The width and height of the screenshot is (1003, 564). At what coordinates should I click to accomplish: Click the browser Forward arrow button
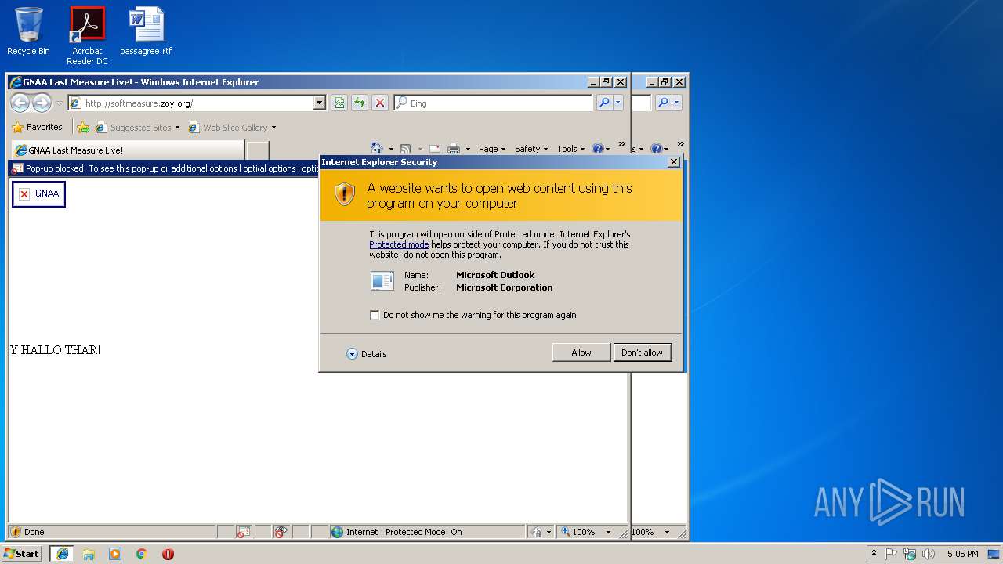click(42, 103)
